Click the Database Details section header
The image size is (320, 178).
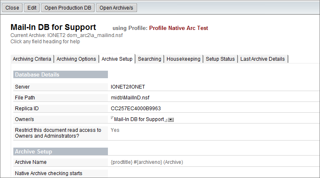click(x=60, y=74)
